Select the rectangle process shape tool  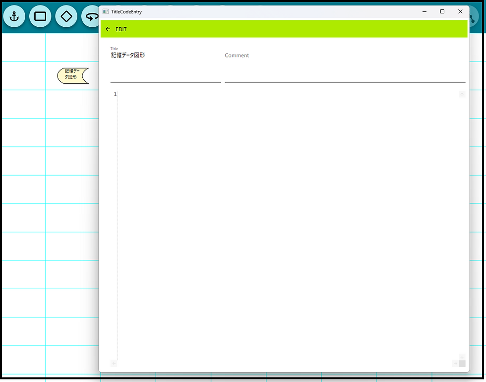(40, 16)
